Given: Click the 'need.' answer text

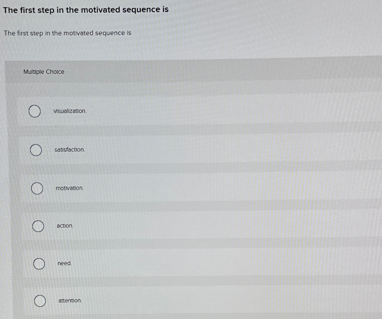Looking at the screenshot, I should tap(65, 263).
